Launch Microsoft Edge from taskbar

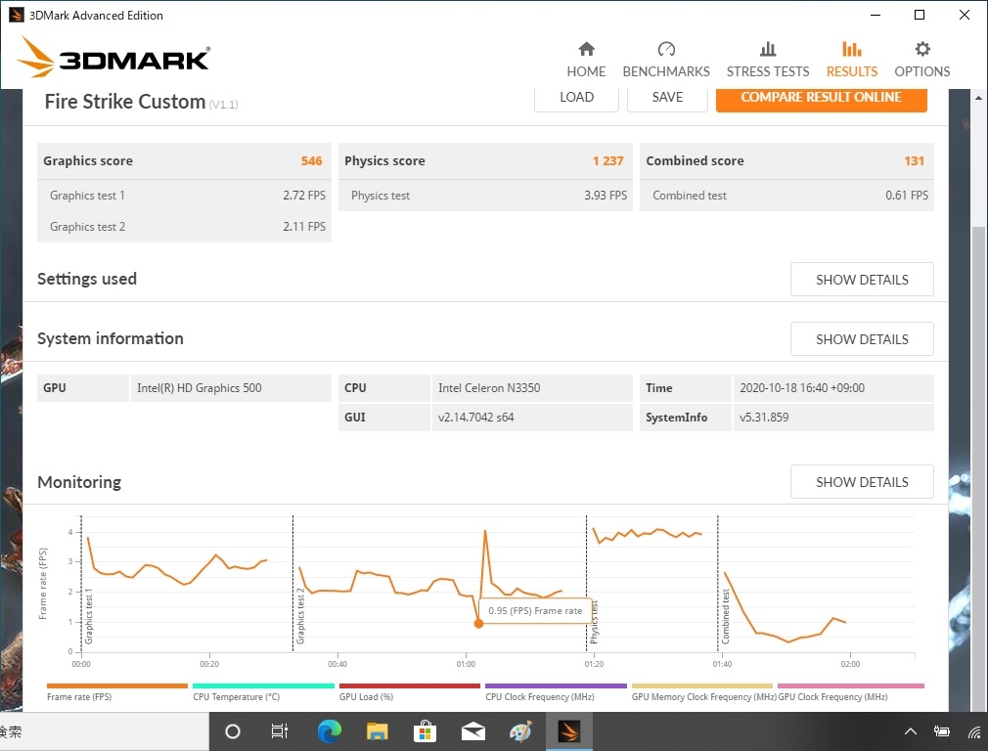329,731
